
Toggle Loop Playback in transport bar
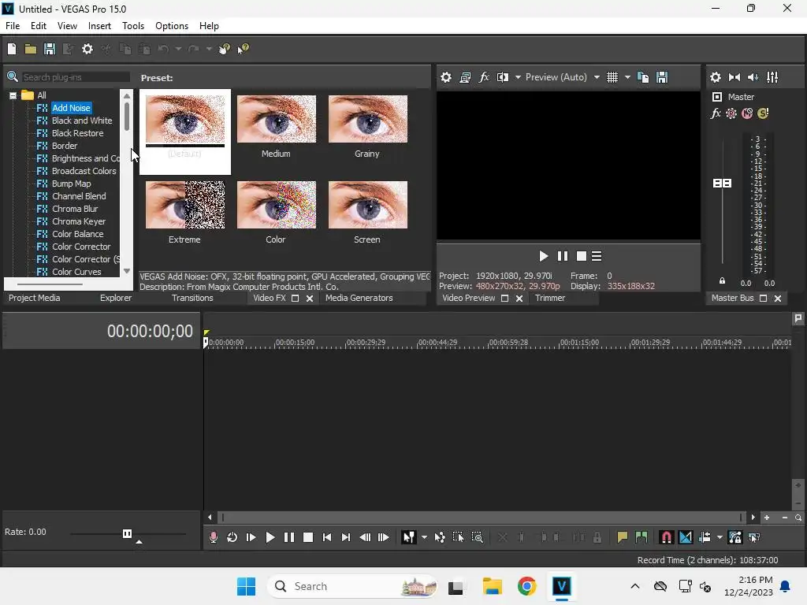point(232,537)
